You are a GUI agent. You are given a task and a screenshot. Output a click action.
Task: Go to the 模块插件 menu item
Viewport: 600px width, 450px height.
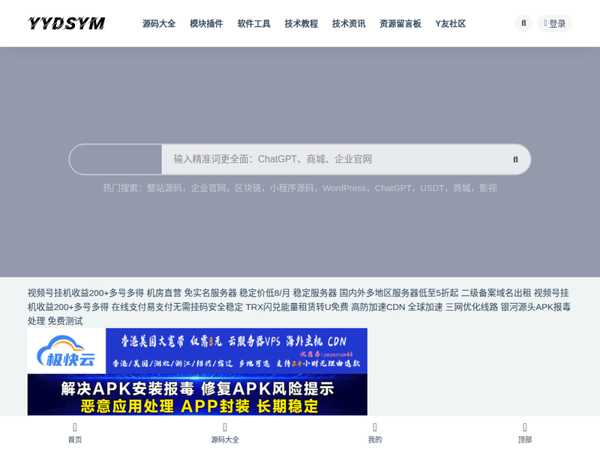(206, 23)
